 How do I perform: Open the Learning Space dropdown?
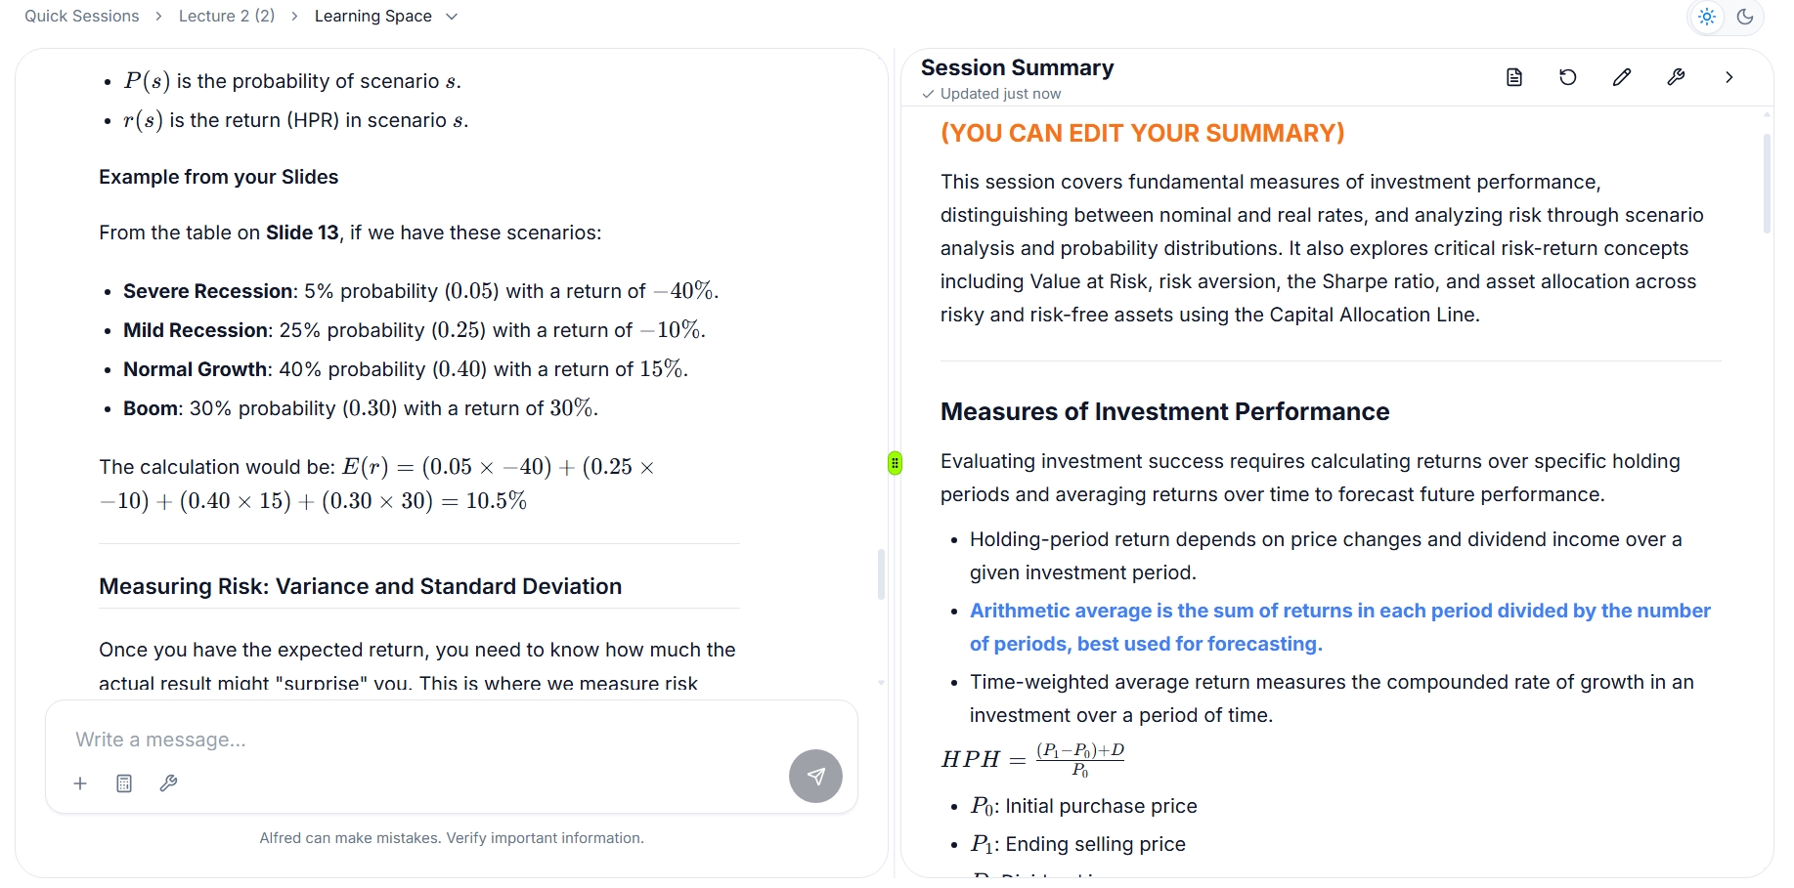click(386, 17)
